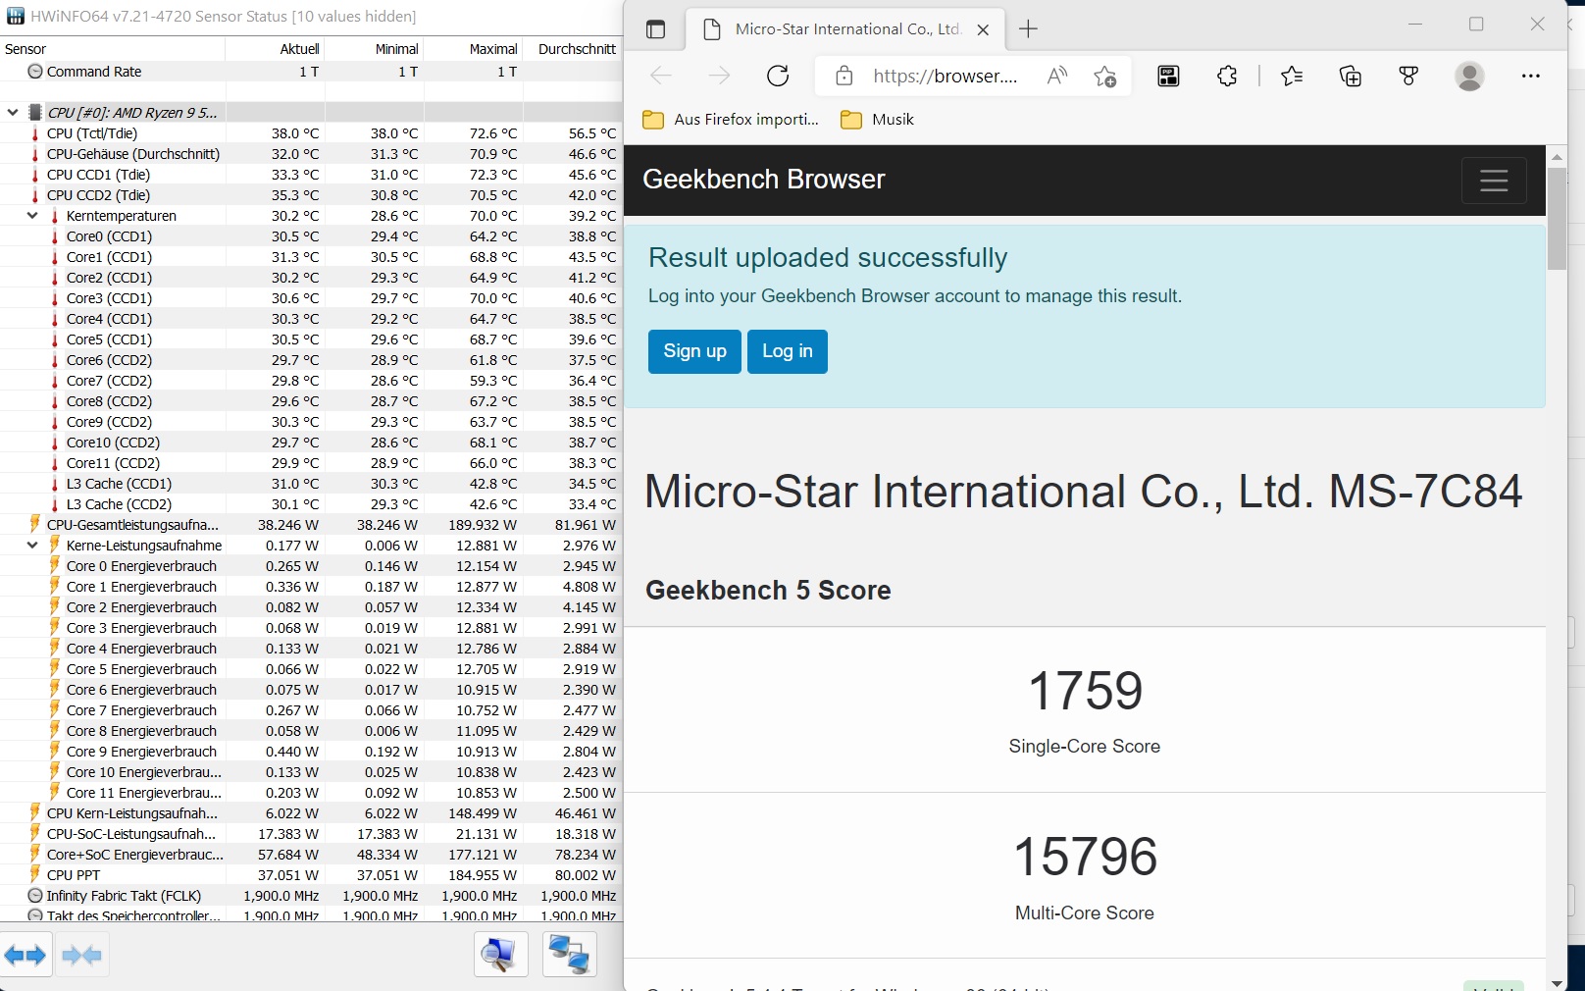
Task: Click Geekbench 5 Score heading
Action: click(768, 591)
